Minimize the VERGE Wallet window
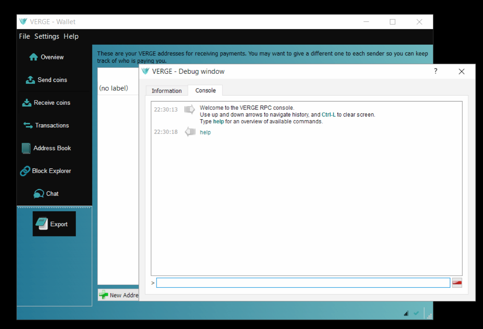This screenshot has width=483, height=329. tap(366, 22)
